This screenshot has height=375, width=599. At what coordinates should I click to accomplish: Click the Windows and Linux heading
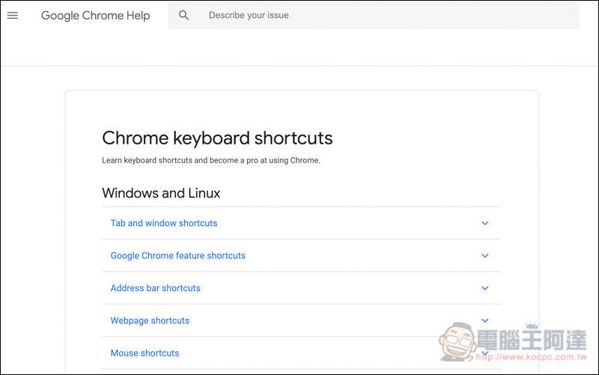[161, 193]
